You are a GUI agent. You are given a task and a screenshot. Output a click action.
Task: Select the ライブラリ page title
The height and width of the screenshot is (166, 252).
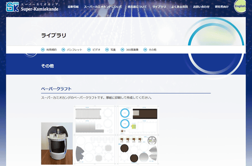pyautogui.click(x=54, y=35)
